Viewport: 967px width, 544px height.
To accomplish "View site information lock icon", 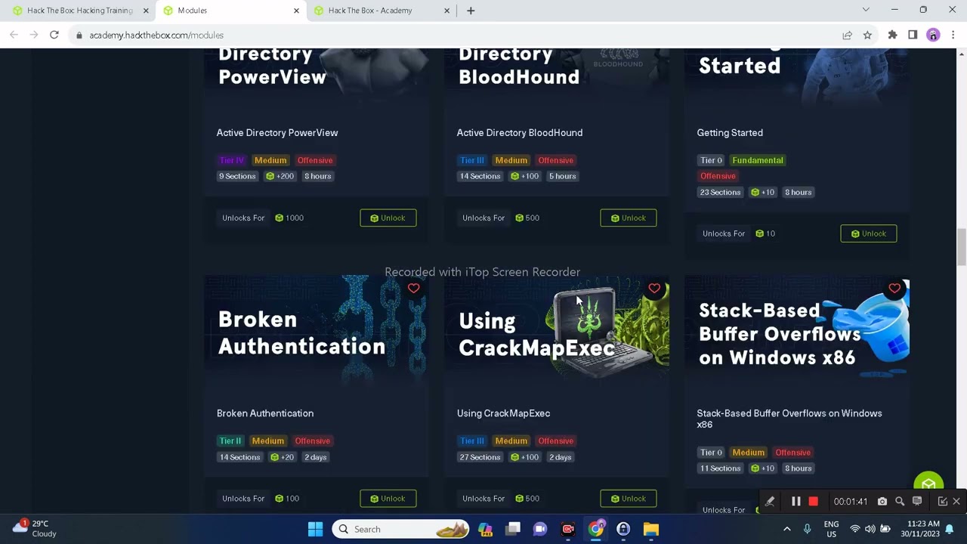I will 79,35.
